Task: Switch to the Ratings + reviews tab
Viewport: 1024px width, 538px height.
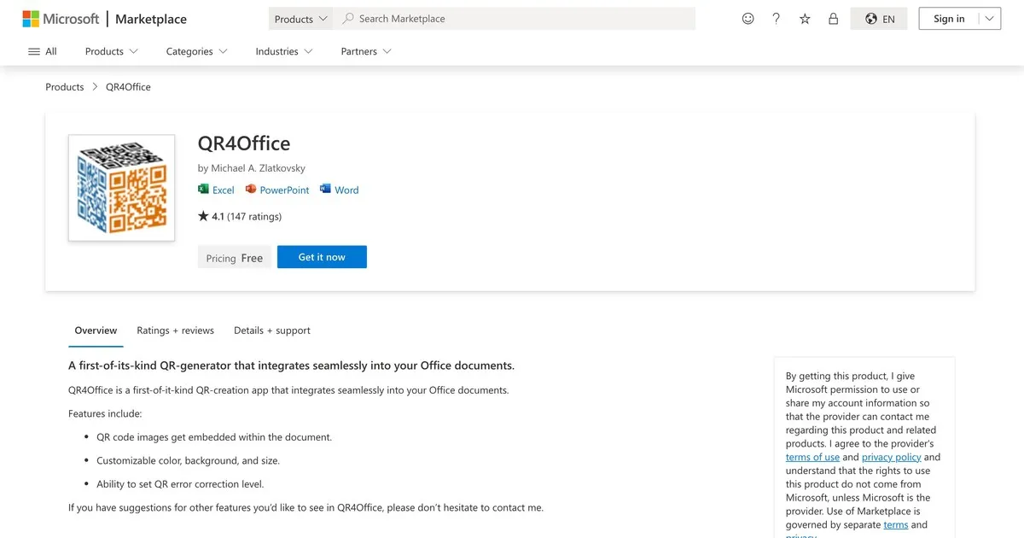Action: point(175,330)
